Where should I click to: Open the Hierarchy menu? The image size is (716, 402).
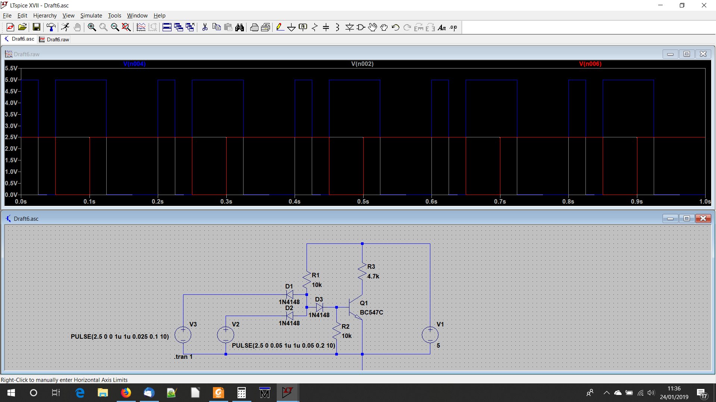[x=45, y=16]
